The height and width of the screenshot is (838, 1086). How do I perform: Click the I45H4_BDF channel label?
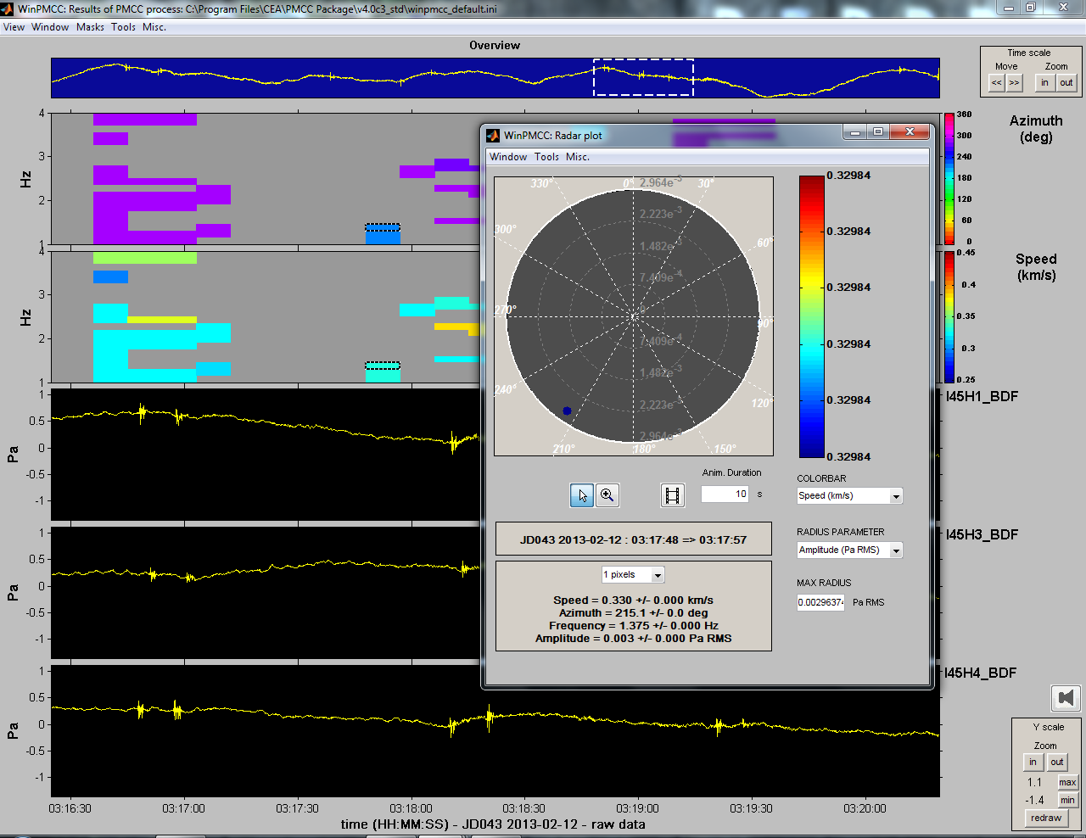pyautogui.click(x=982, y=673)
